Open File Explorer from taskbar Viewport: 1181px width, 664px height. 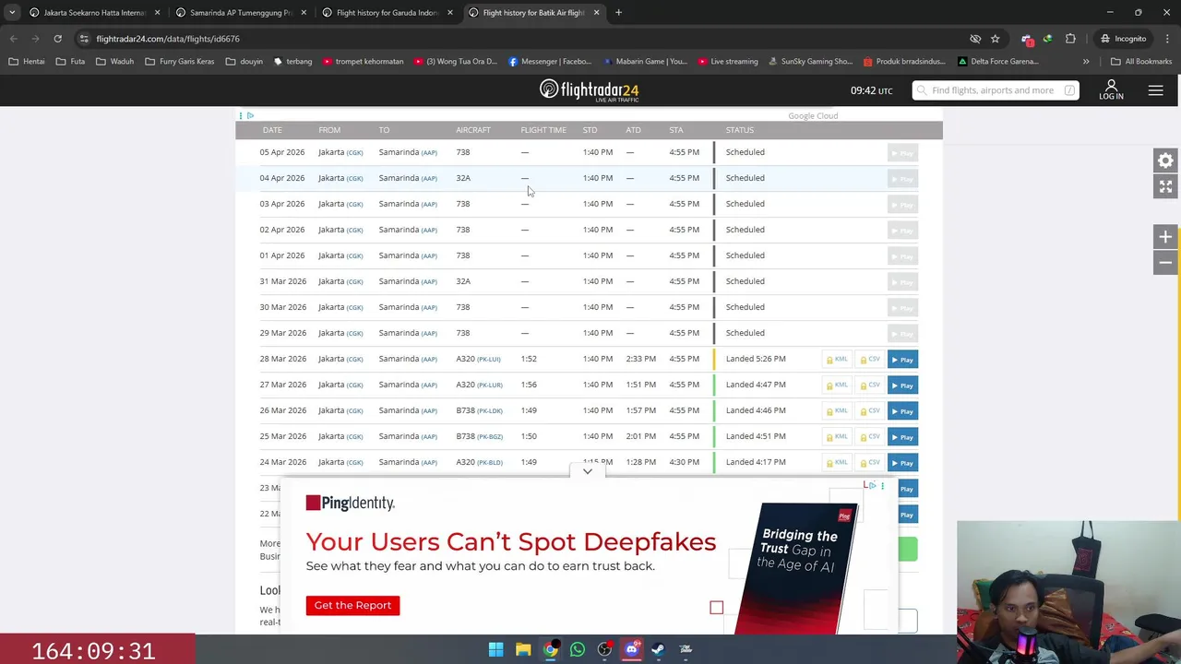tap(523, 649)
